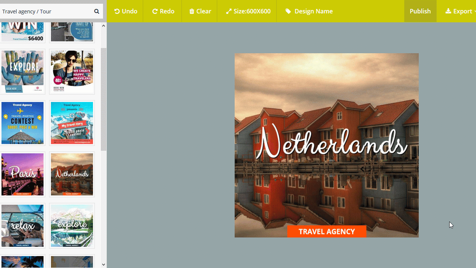Viewport: 476px width, 268px height.
Task: Pick the My travel story template
Action: pos(72,123)
